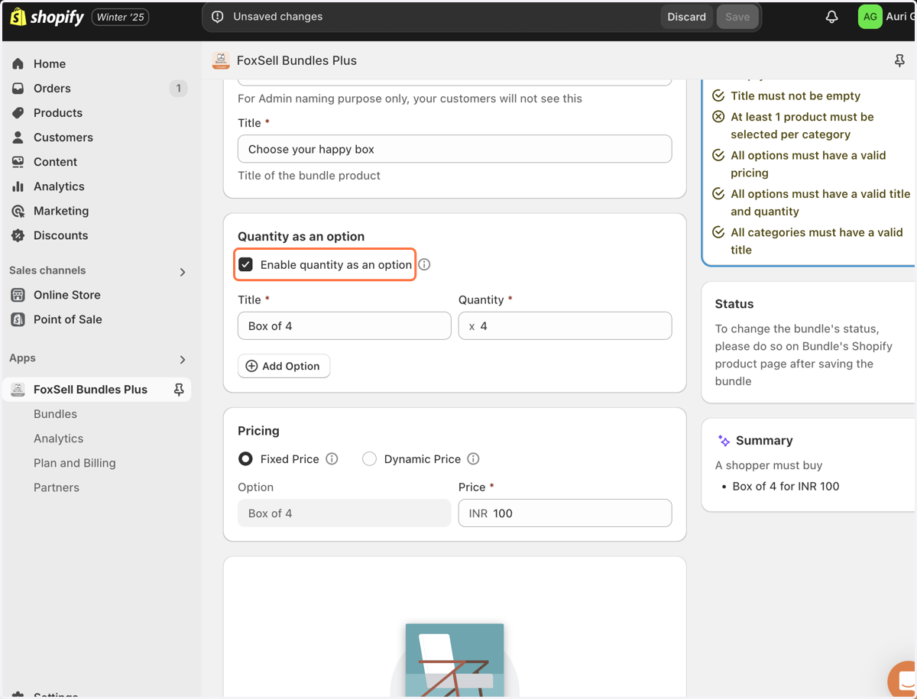Click 'All options must have a valid pricing'
917x699 pixels.
808,164
